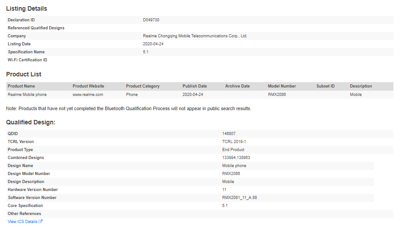Screen dimensions: 401x227
Task: Click the Archive Date column header
Action: pyautogui.click(x=237, y=86)
